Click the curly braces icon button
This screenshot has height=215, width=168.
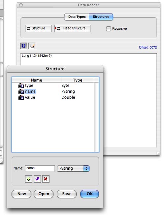tap(24, 46)
